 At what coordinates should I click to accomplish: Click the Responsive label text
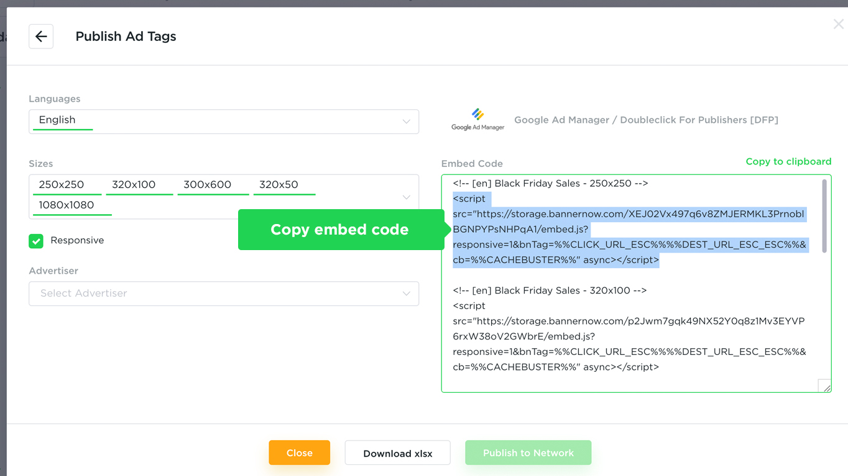click(x=77, y=240)
